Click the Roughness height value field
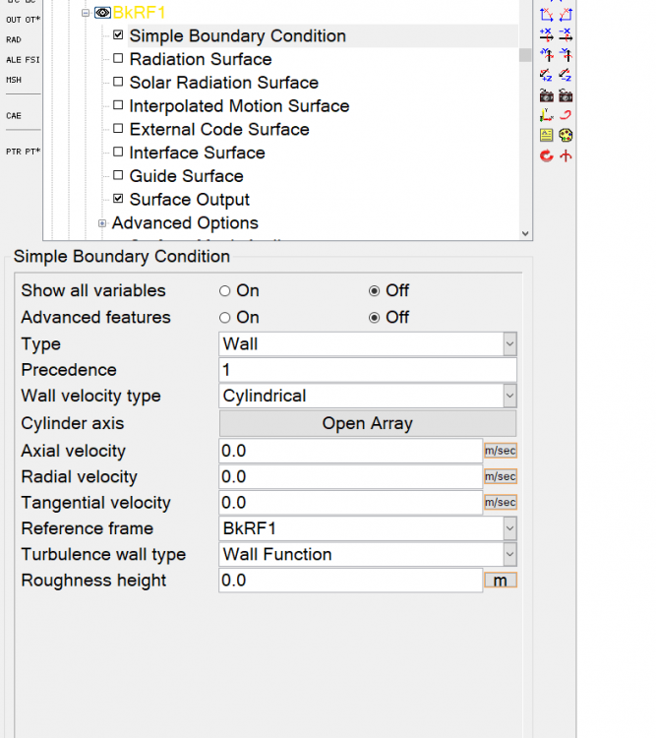Viewport: 656px width, 738px height. point(350,581)
